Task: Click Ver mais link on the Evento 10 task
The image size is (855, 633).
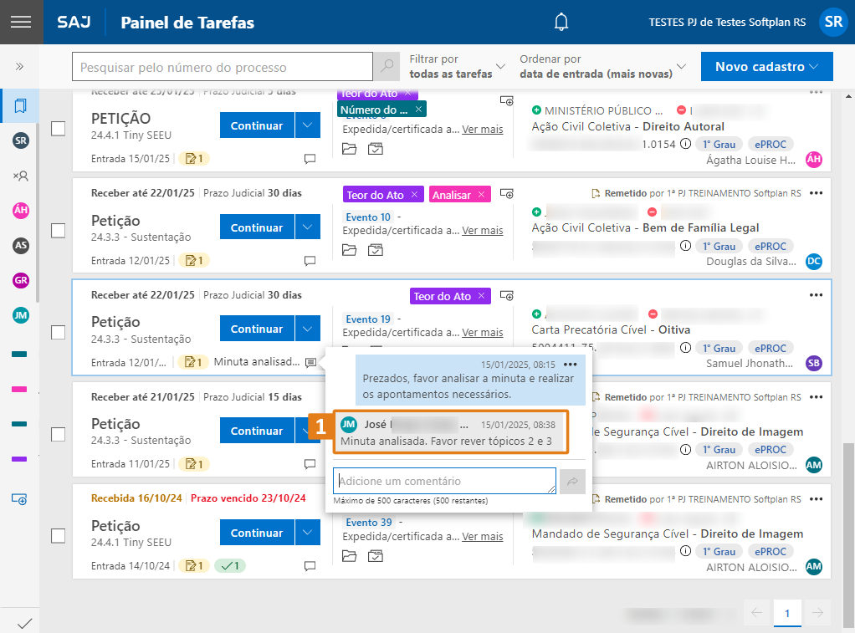Action: click(483, 231)
